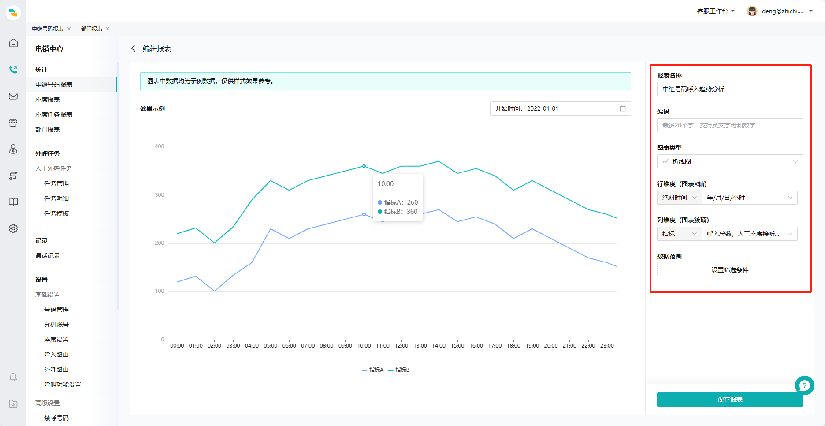Viewport: 825px width, 426px height.
Task: Select the phone call center sidebar icon
Action: [x=13, y=70]
